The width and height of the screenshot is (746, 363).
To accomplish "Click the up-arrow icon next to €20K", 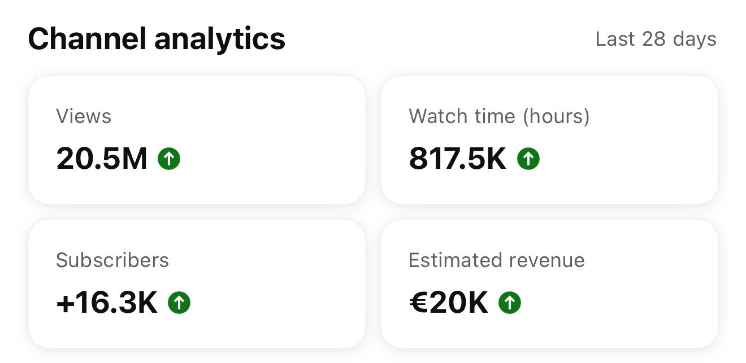I will coord(510,303).
